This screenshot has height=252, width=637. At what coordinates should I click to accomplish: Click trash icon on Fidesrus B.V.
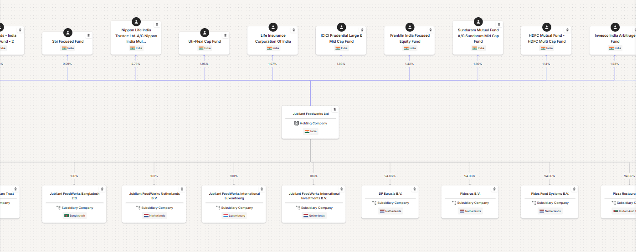[x=494, y=189]
